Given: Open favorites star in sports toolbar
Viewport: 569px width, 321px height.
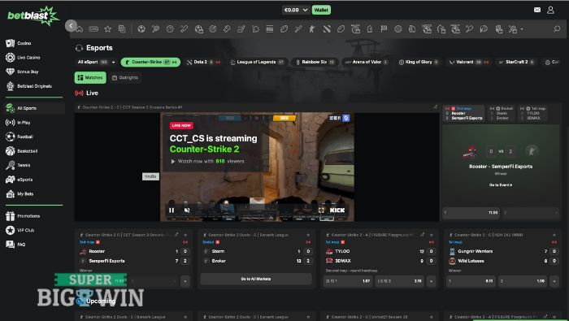Looking at the screenshot, I should (x=108, y=29).
